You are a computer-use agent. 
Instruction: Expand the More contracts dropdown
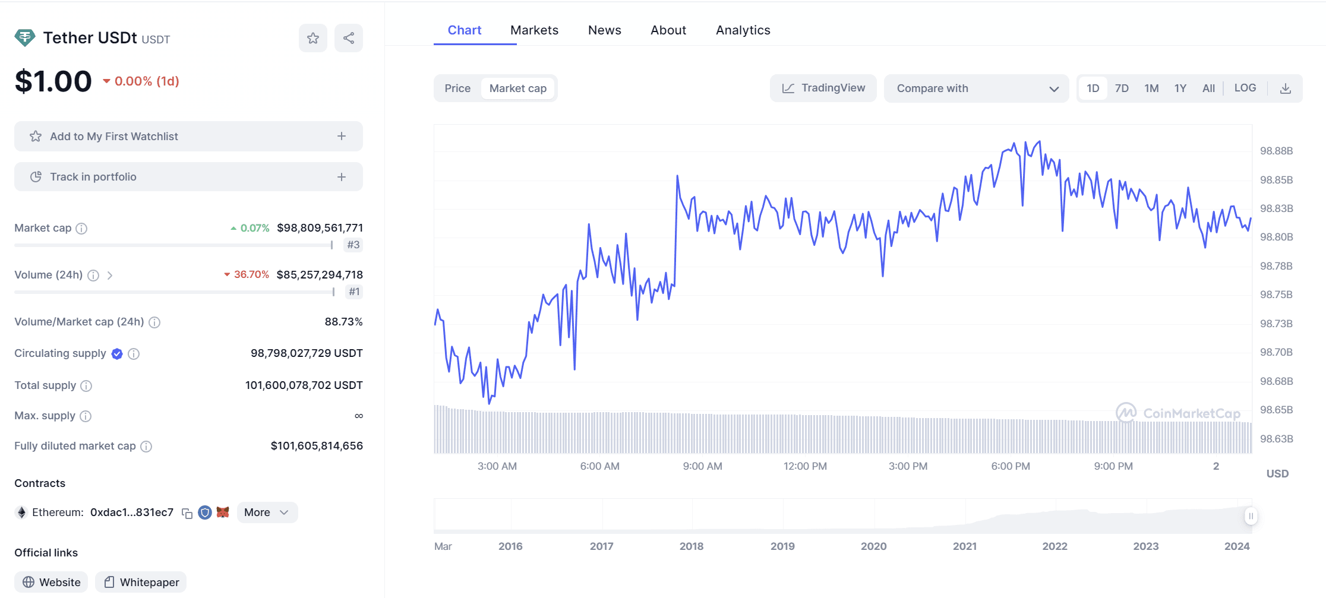267,512
